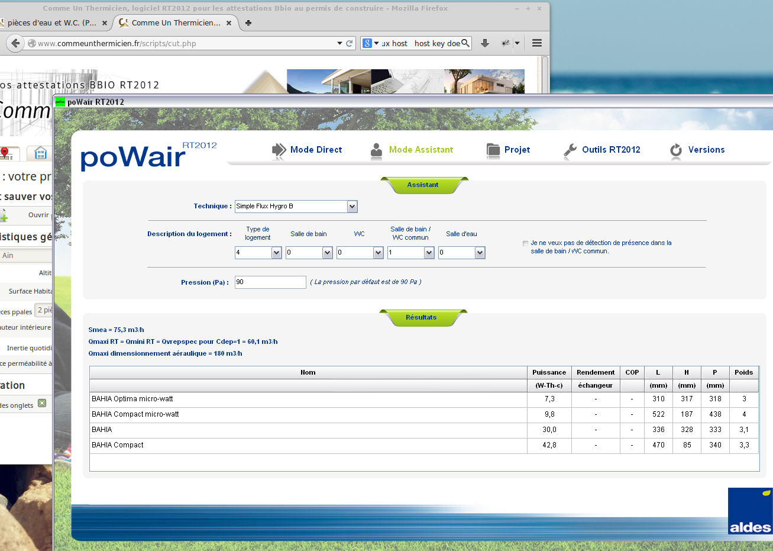Open the Type de logement dropdown
The height and width of the screenshot is (551, 773).
[x=276, y=253]
